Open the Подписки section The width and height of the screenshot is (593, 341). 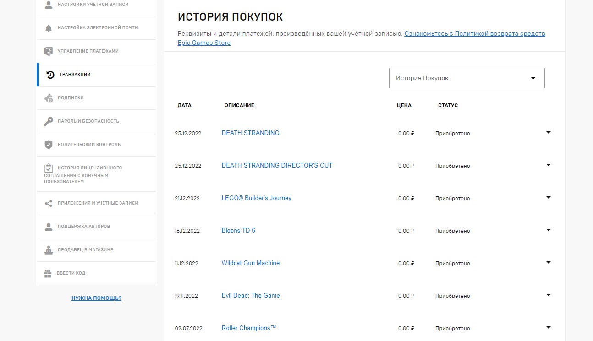[96, 98]
